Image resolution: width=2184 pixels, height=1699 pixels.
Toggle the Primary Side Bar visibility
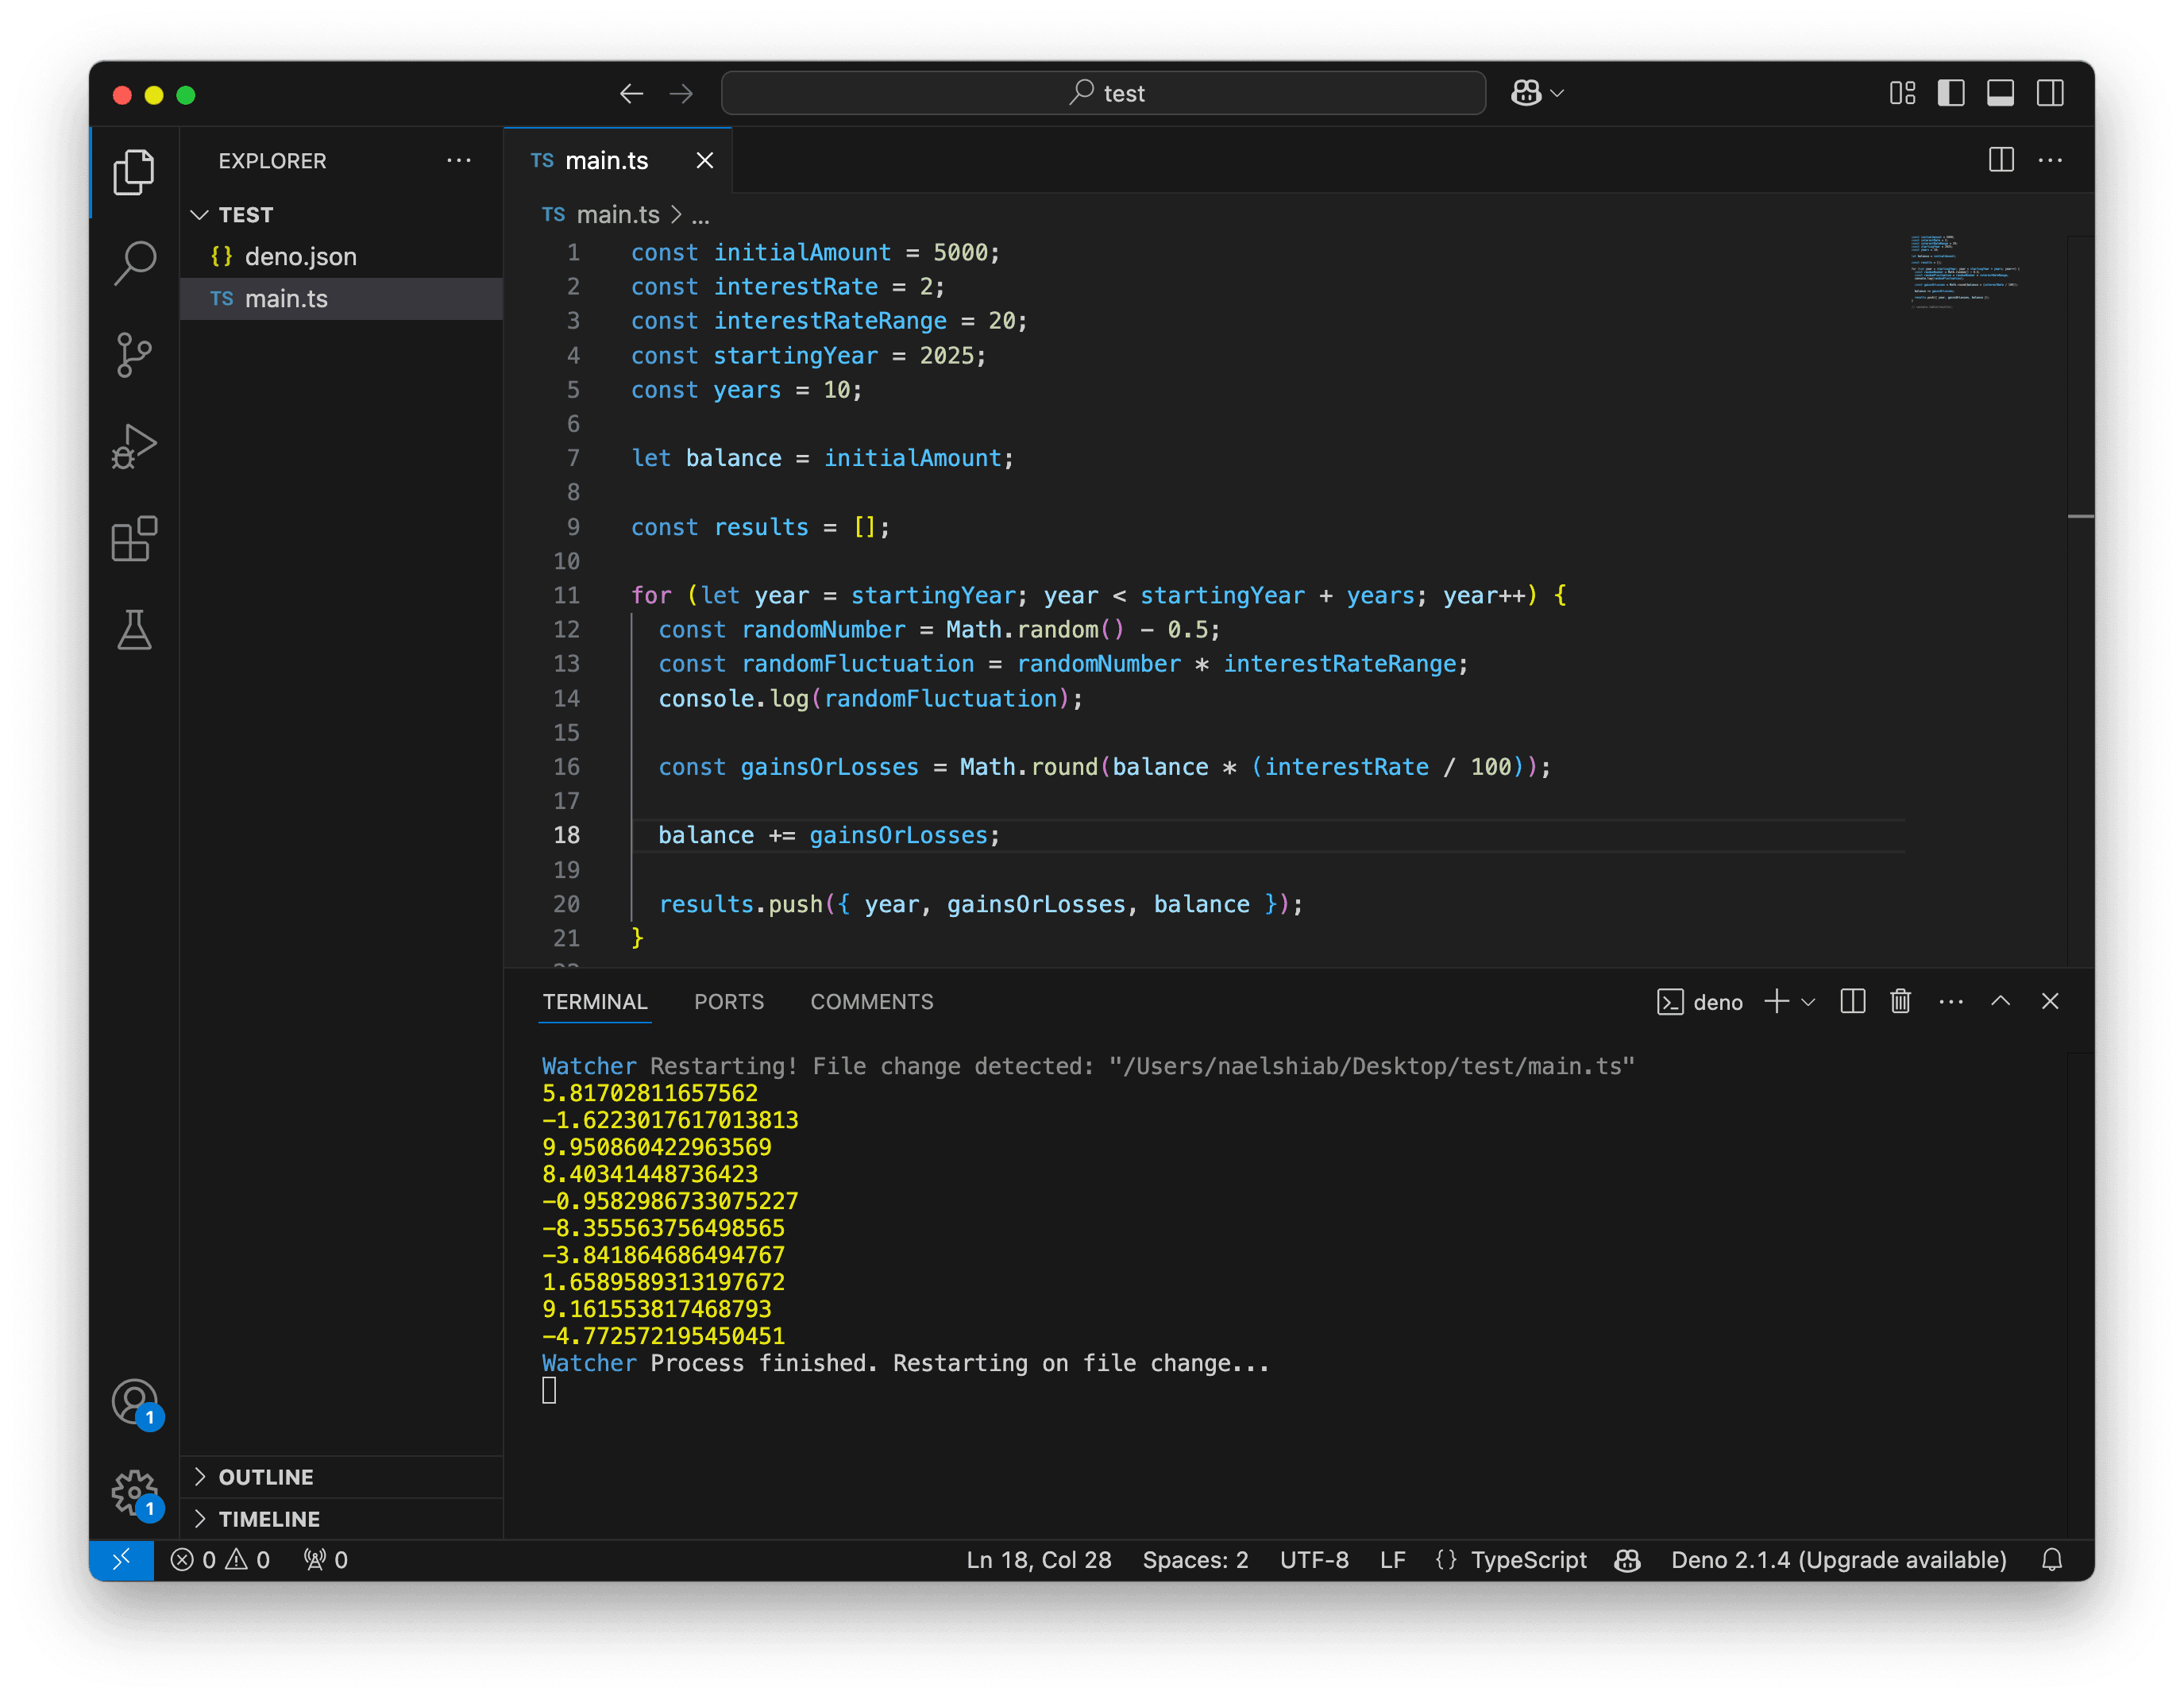1951,94
